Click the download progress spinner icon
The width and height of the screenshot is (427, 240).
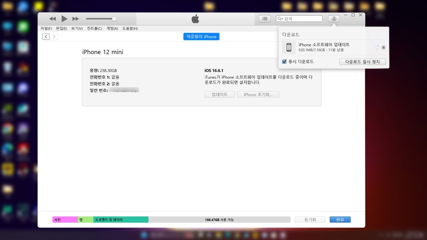(377, 47)
